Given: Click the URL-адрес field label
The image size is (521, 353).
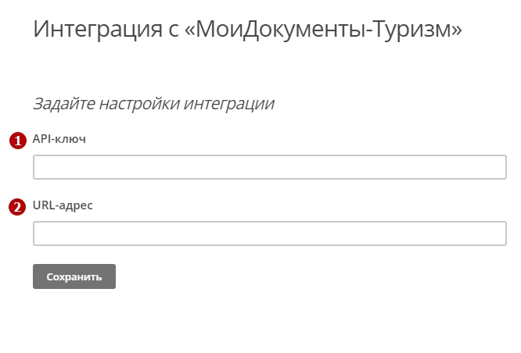Looking at the screenshot, I should (63, 205).
